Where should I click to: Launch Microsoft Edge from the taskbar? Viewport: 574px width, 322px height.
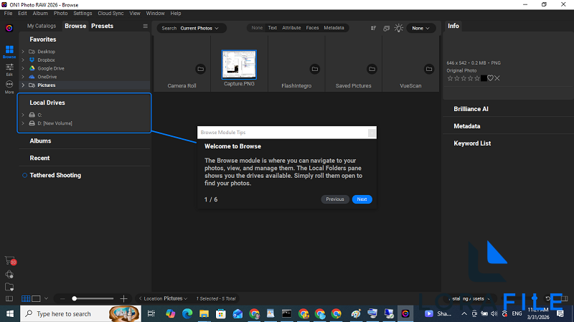[x=187, y=313]
